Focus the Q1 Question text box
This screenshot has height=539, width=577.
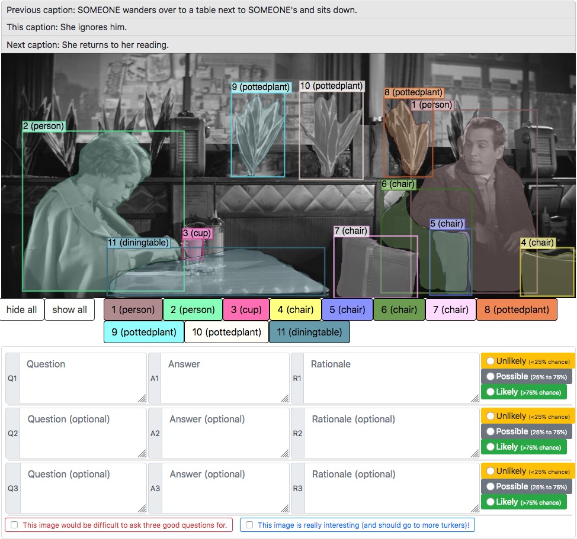point(83,378)
